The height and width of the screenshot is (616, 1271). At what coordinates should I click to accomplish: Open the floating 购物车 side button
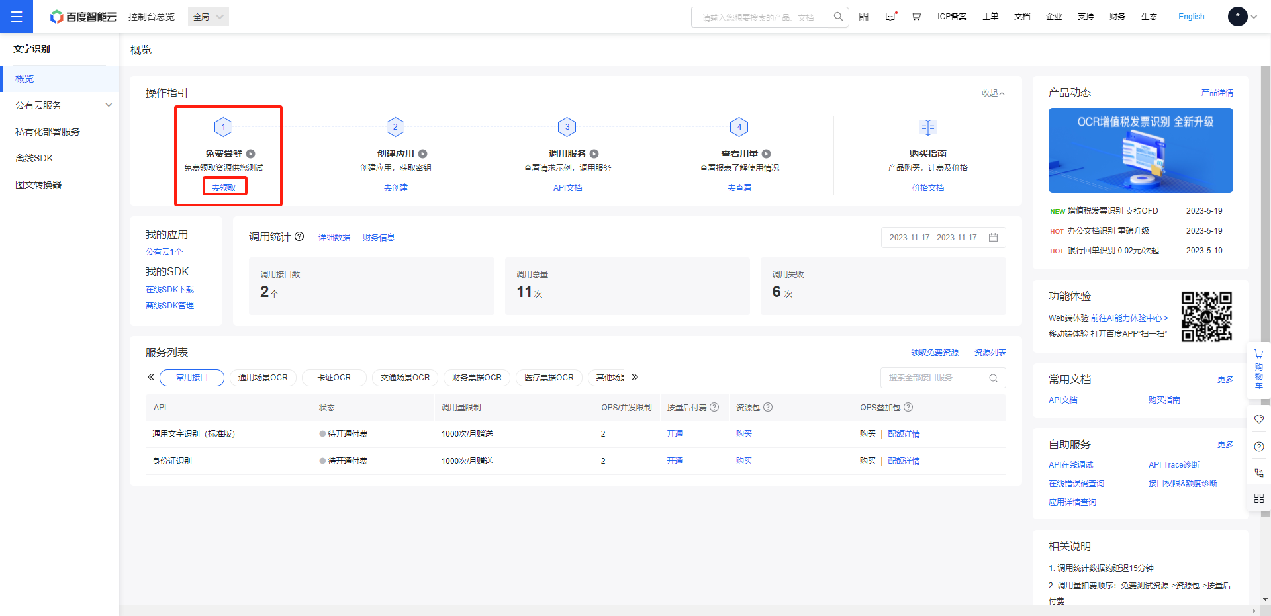coord(1259,370)
